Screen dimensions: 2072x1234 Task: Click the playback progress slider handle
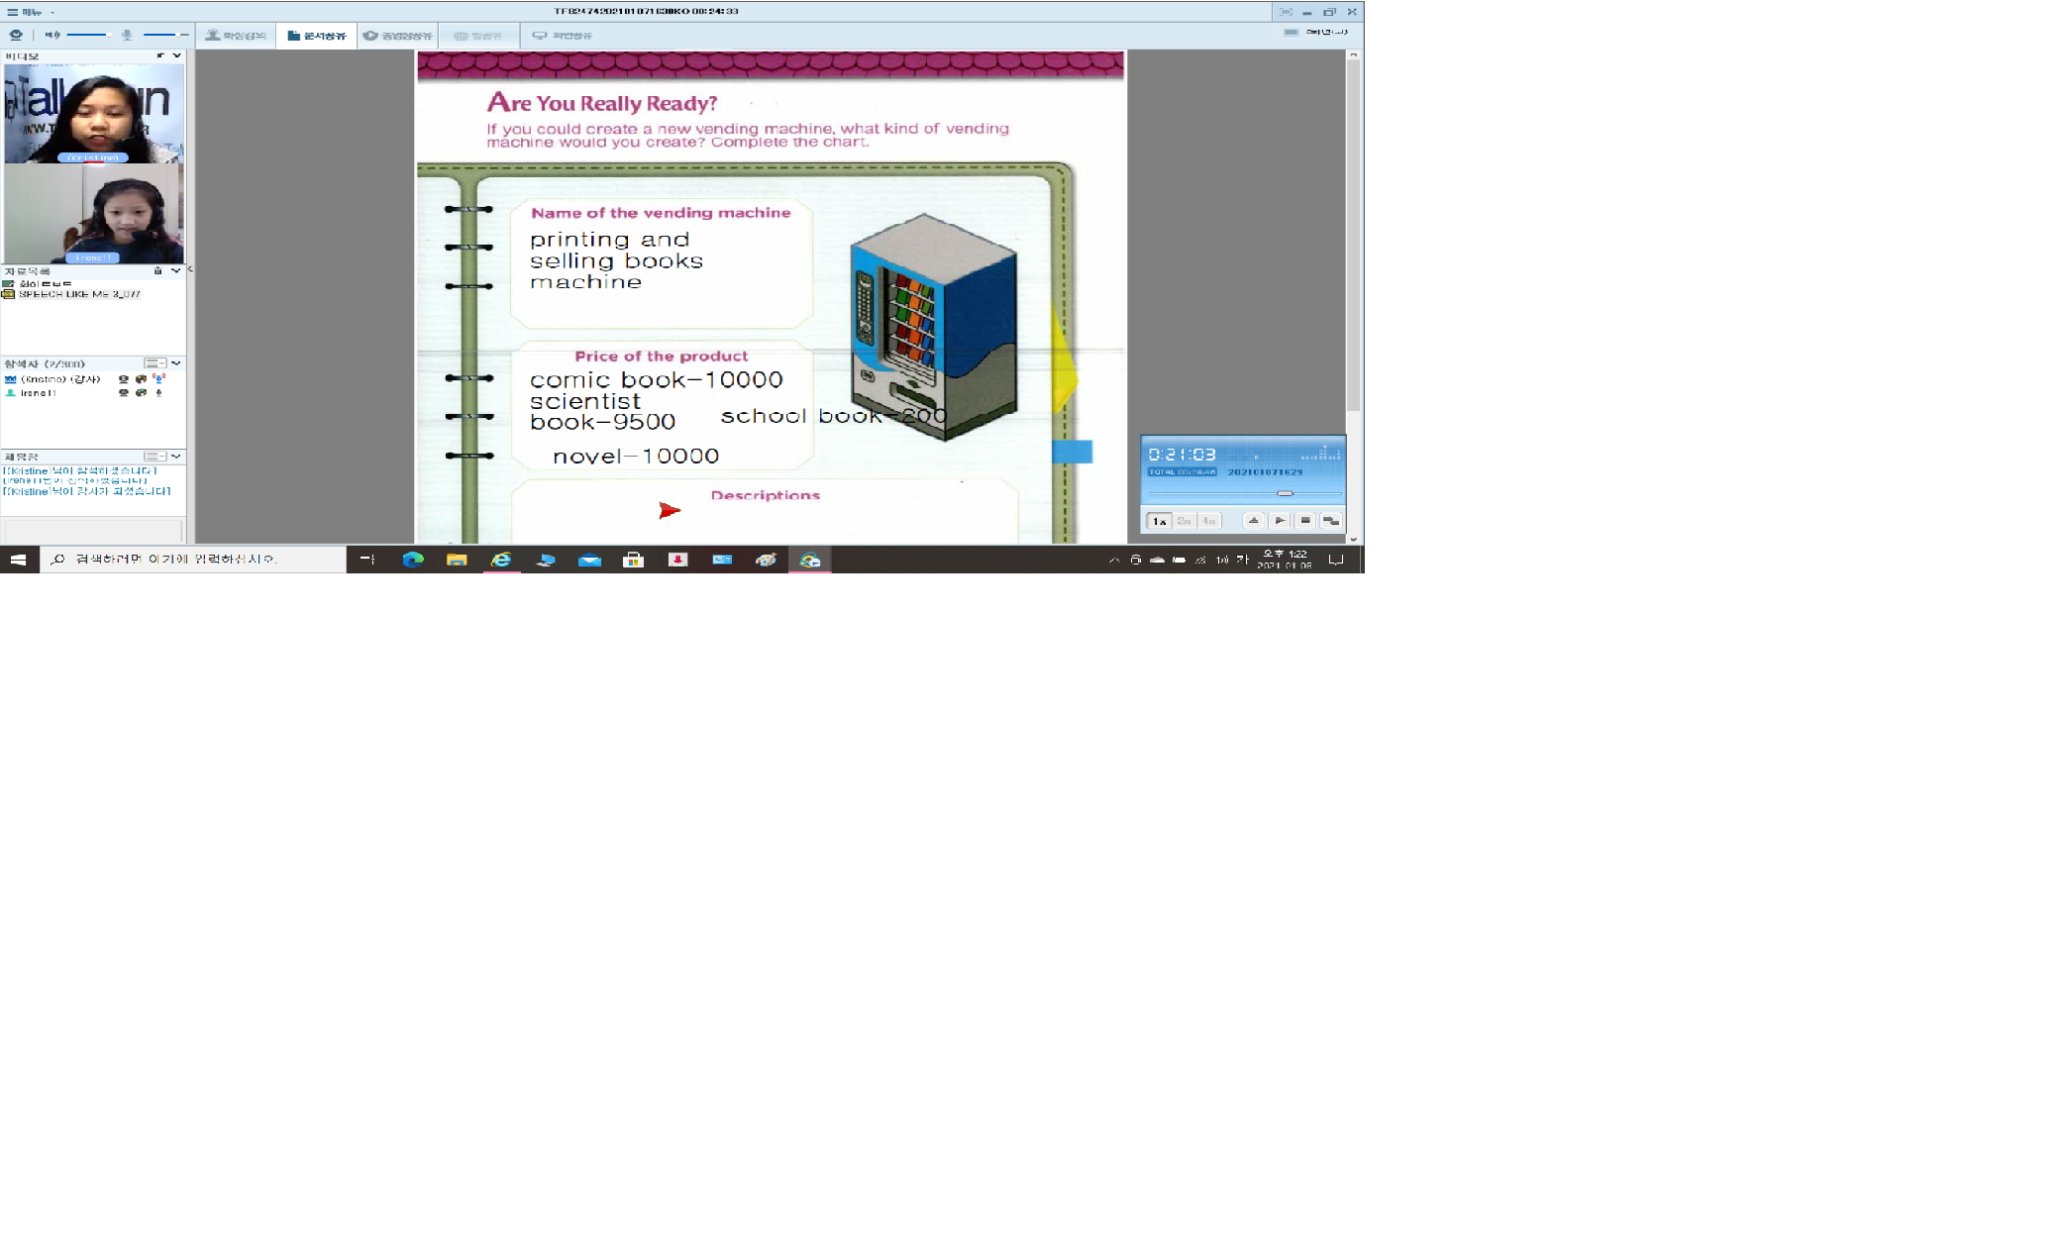pyautogui.click(x=1285, y=493)
